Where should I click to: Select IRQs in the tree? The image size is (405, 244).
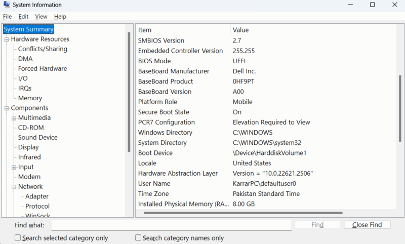click(25, 88)
